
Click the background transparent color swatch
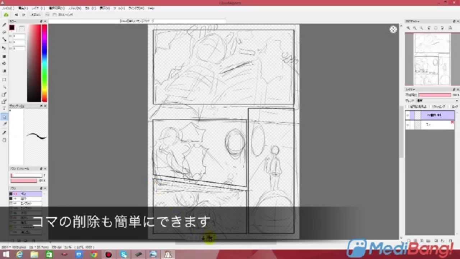pos(22,28)
